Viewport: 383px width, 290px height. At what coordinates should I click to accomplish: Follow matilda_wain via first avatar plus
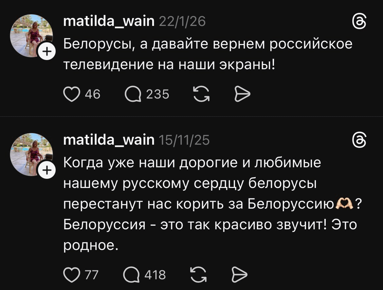(47, 52)
